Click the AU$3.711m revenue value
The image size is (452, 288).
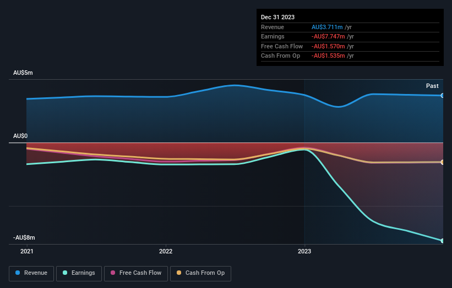pos(327,27)
